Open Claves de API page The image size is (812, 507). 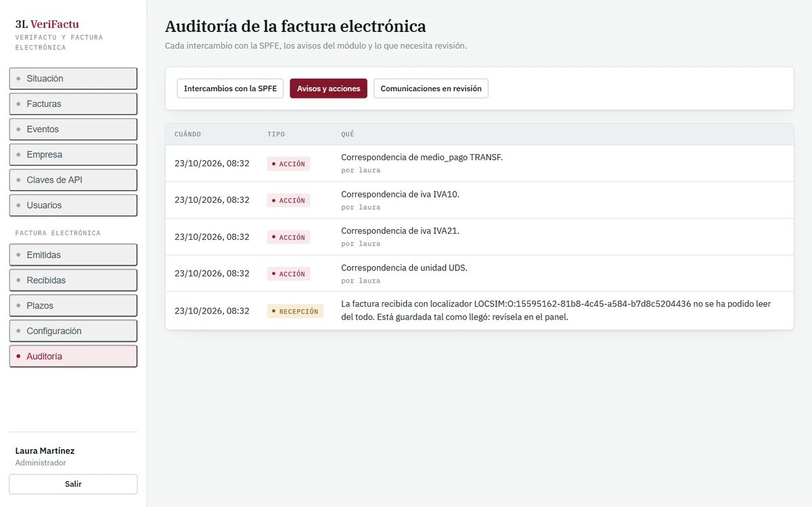tap(73, 180)
